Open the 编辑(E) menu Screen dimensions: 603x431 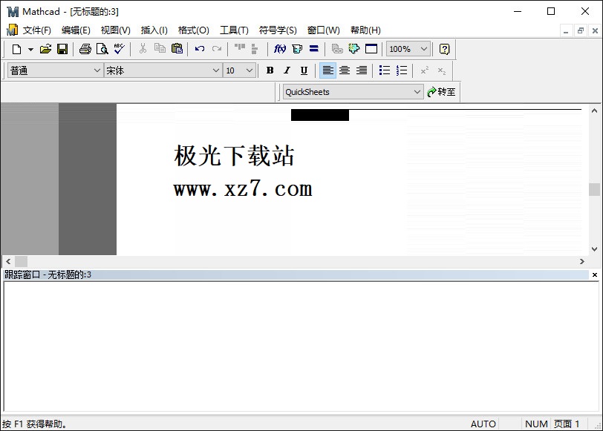(x=76, y=30)
